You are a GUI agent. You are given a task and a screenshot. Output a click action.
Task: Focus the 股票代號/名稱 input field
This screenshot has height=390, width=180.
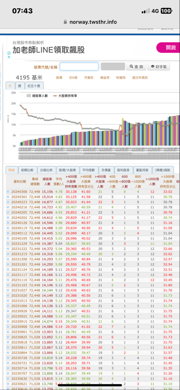click(x=79, y=67)
